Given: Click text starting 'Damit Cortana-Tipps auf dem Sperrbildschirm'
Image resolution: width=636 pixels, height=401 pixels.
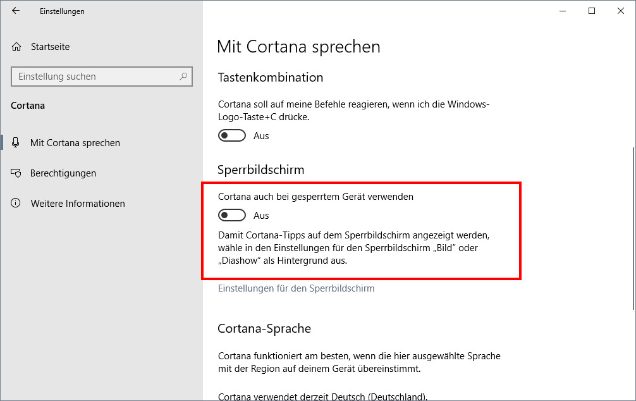Looking at the screenshot, I should [x=353, y=247].
